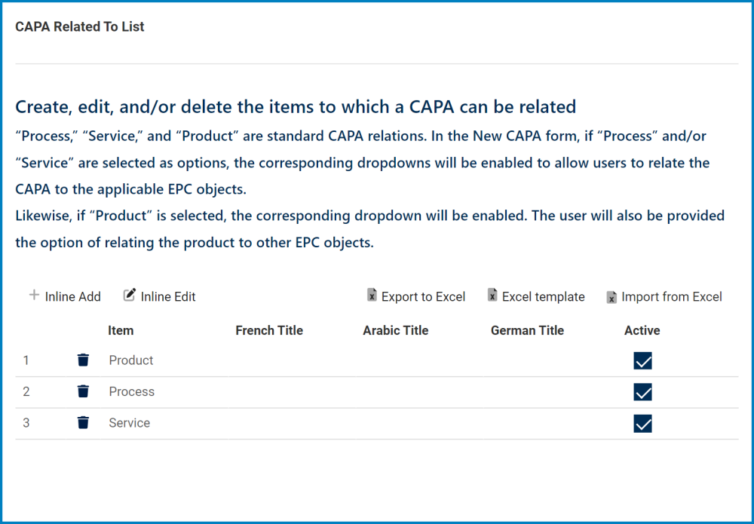Click the Excel template file icon
The image size is (754, 524).
tap(492, 296)
